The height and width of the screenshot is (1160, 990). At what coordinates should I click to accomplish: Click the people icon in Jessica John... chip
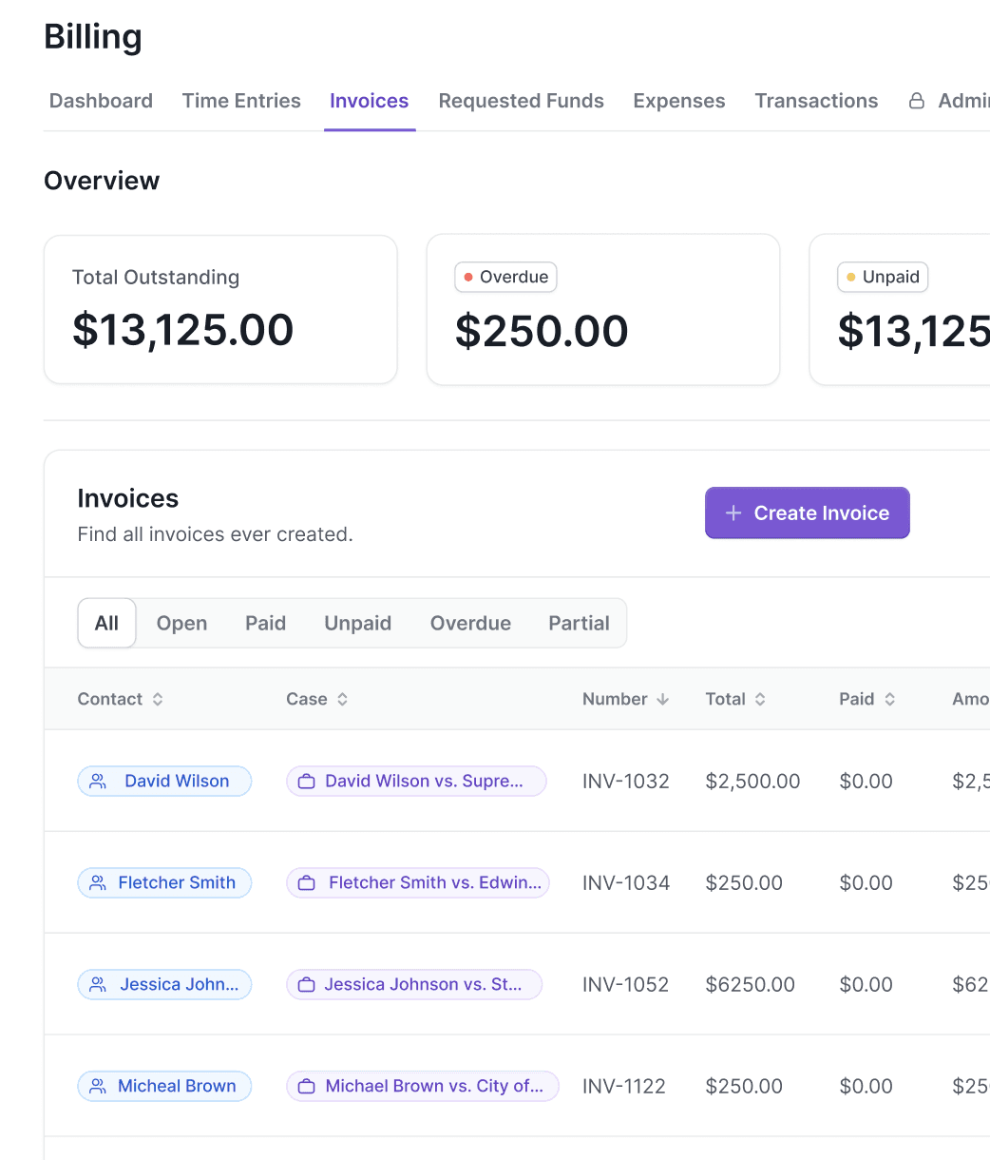pyautogui.click(x=98, y=985)
